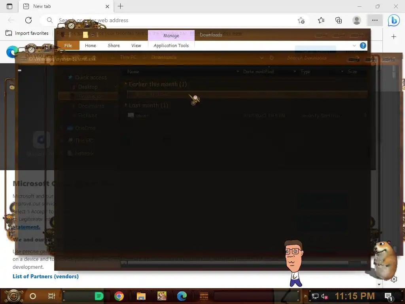The width and height of the screenshot is (405, 304).
Task: Open the Bing sidebar button
Action: point(394,20)
